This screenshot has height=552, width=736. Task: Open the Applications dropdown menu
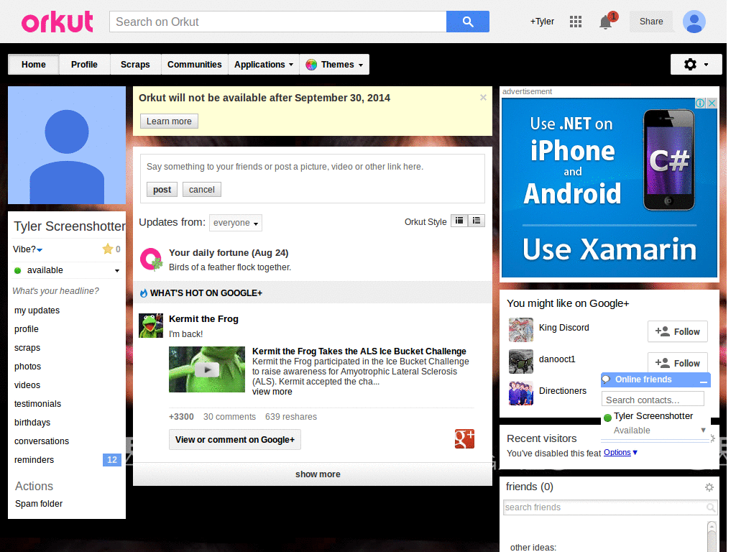pyautogui.click(x=263, y=64)
